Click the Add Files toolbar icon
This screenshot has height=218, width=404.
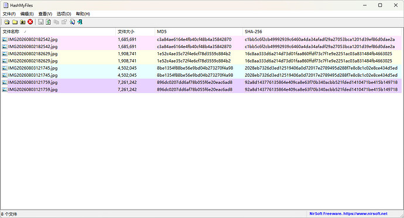click(x=6, y=22)
